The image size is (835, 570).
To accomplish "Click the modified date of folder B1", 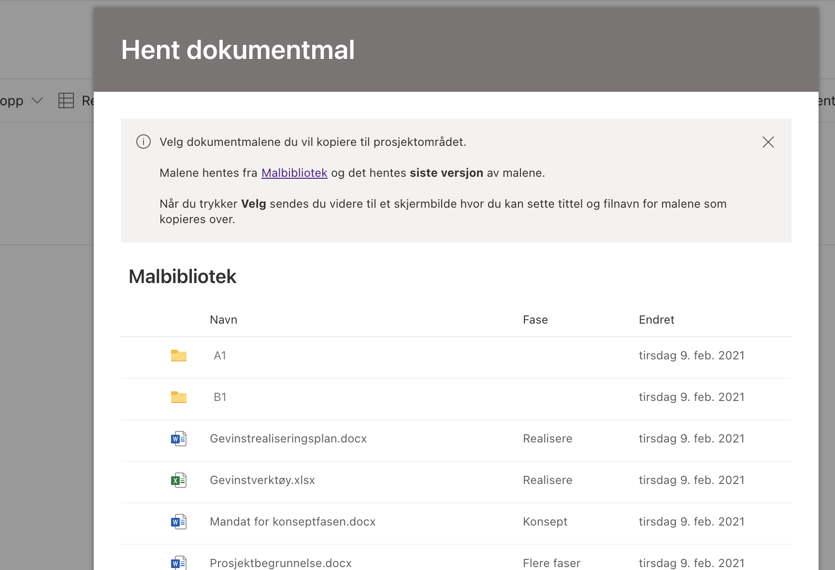I will [691, 397].
